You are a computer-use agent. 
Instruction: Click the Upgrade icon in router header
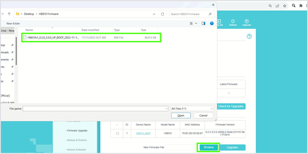tap(247, 22)
